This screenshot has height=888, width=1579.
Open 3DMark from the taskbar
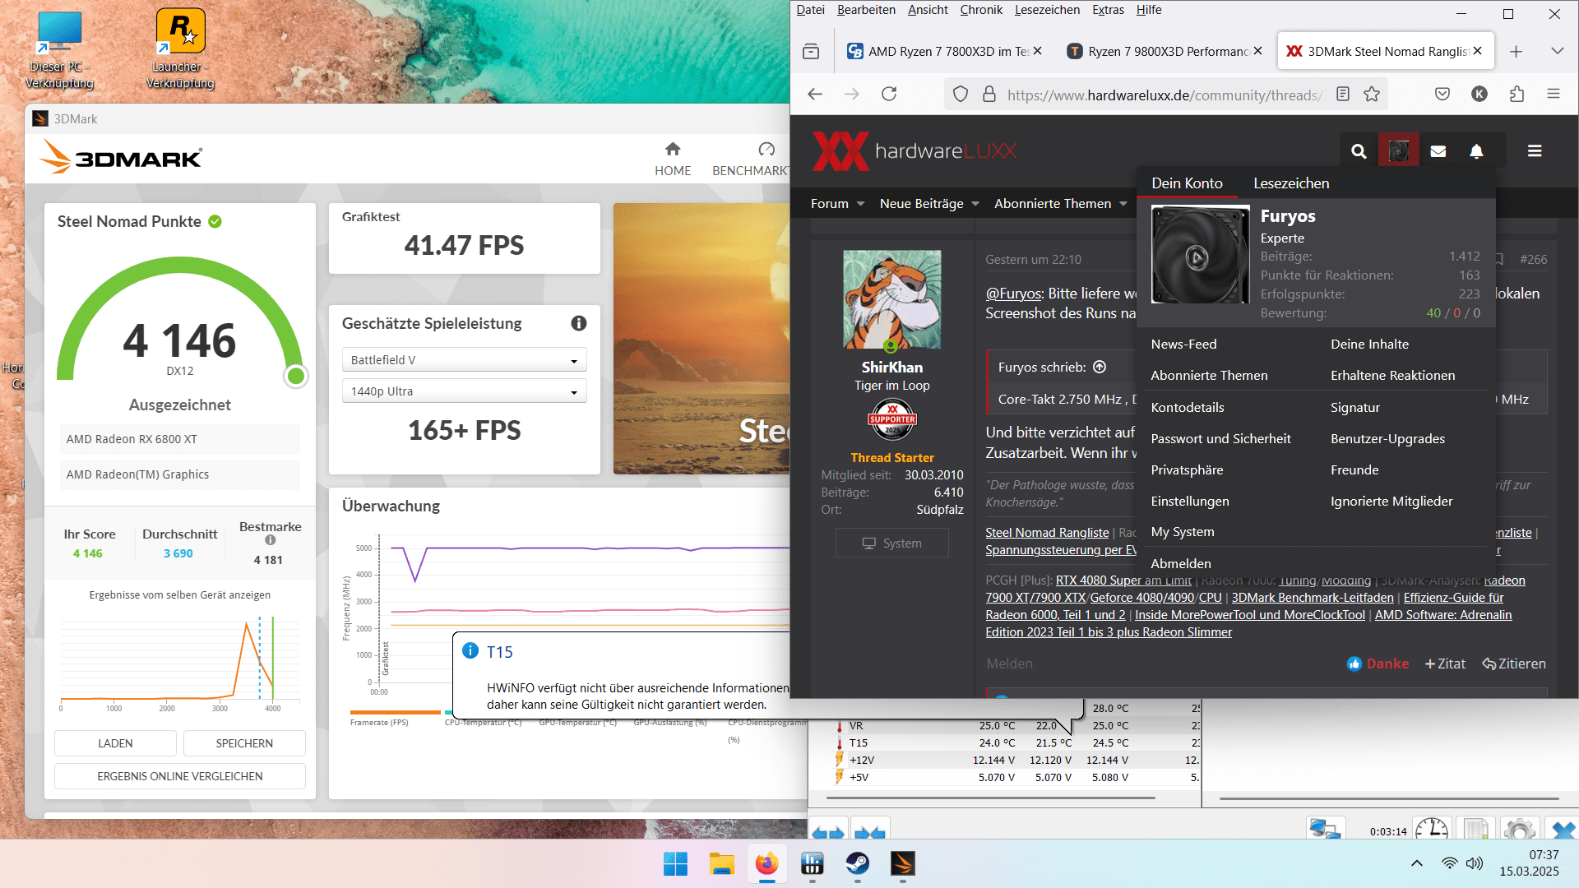pos(902,863)
